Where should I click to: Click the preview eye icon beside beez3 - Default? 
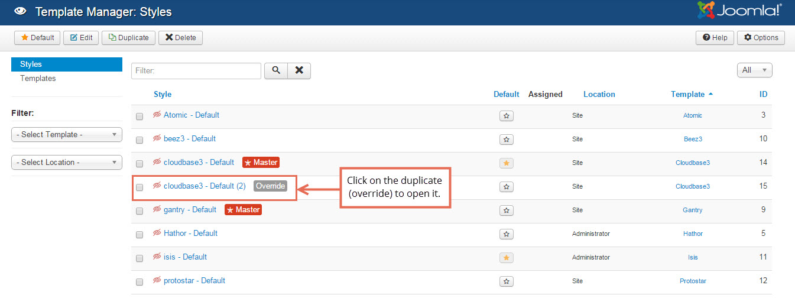click(x=157, y=138)
